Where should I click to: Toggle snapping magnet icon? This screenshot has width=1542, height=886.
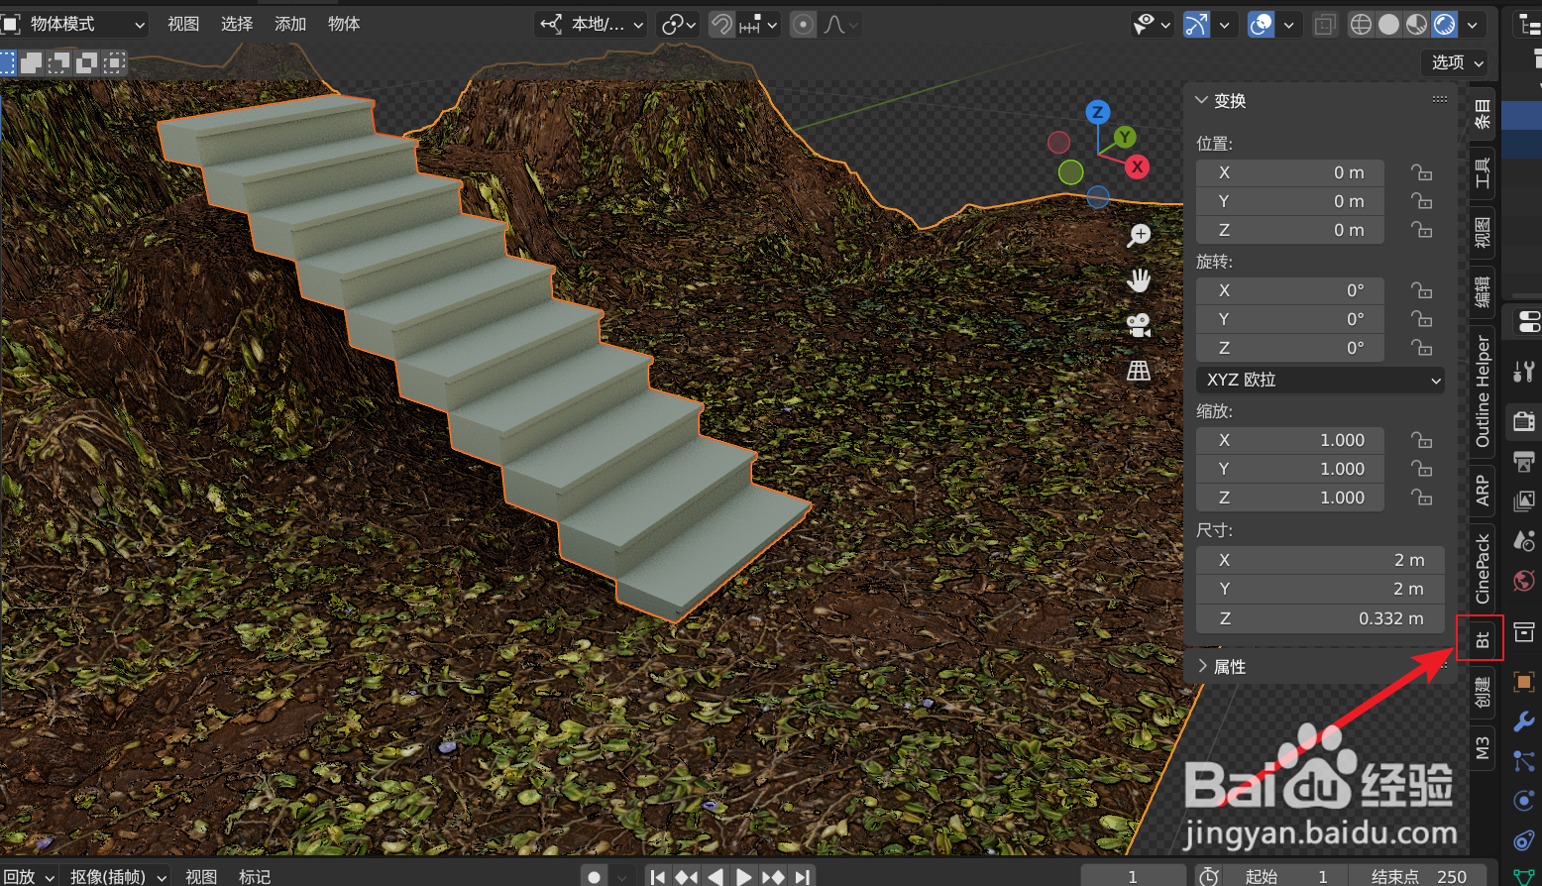point(722,24)
